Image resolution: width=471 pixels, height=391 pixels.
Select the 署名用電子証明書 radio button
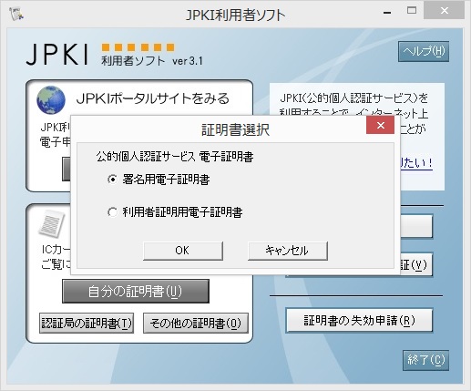coord(113,180)
